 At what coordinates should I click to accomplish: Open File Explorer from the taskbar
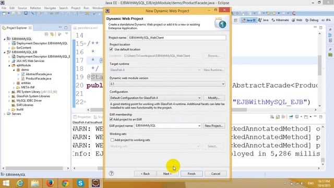(x=35, y=183)
